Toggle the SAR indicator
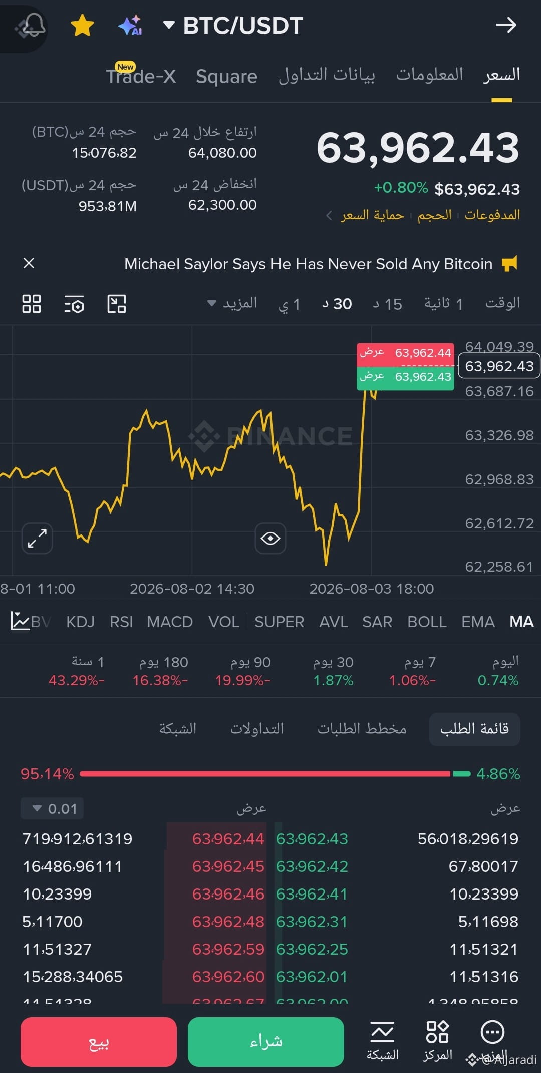This screenshot has height=1073, width=541. [377, 622]
